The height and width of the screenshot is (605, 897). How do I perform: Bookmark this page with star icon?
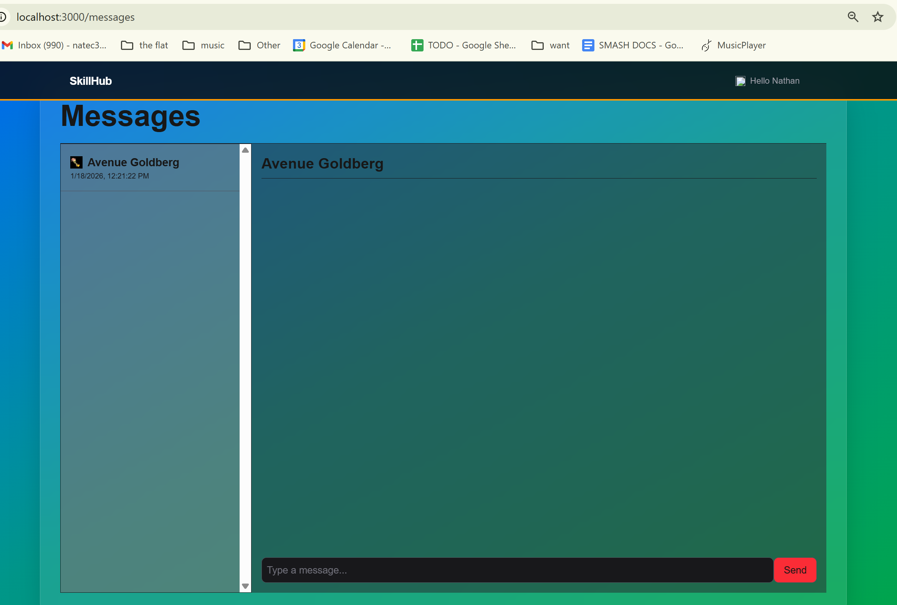[x=877, y=17]
